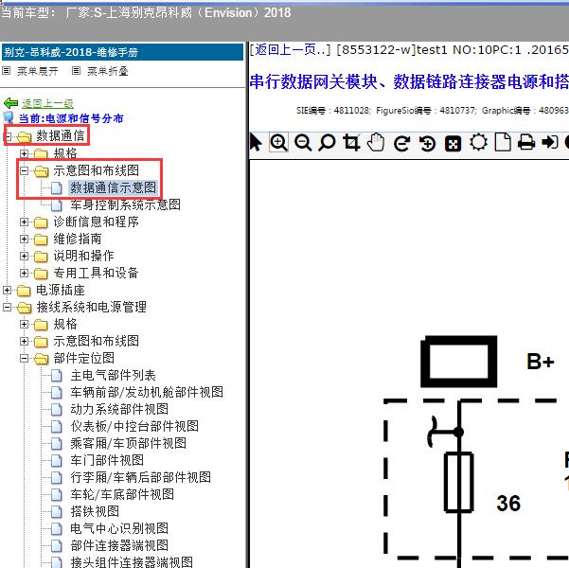
Task: Expand the 专用工具和设备 folder
Action: click(x=25, y=273)
